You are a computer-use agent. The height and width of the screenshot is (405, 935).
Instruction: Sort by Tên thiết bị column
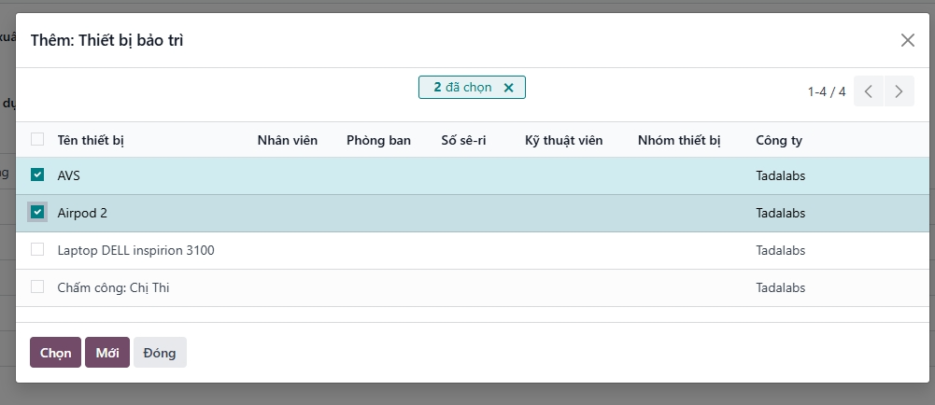pos(91,141)
